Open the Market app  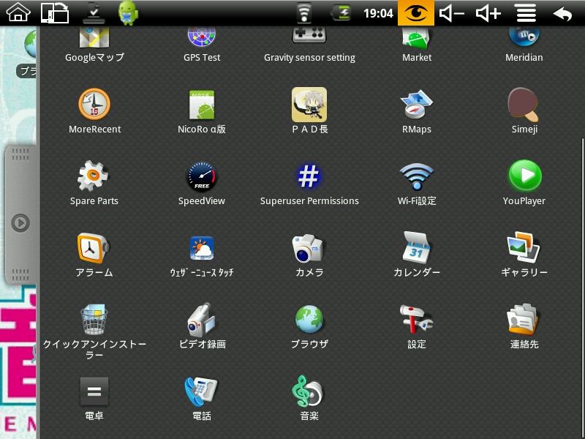coord(417,44)
